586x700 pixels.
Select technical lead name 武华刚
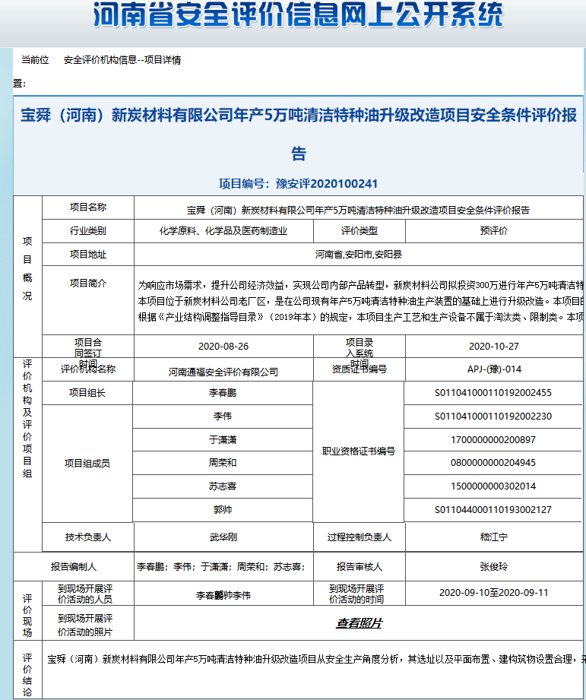(x=223, y=537)
